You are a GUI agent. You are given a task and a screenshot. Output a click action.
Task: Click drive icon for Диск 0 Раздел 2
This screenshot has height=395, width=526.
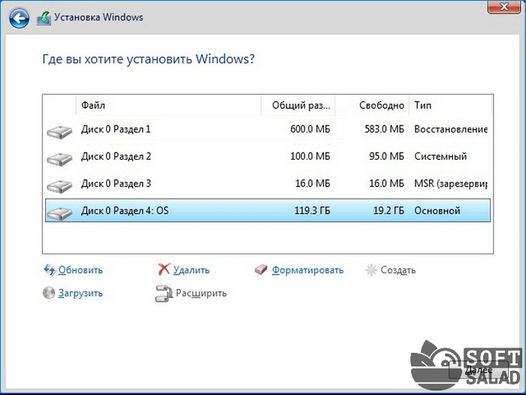point(59,159)
